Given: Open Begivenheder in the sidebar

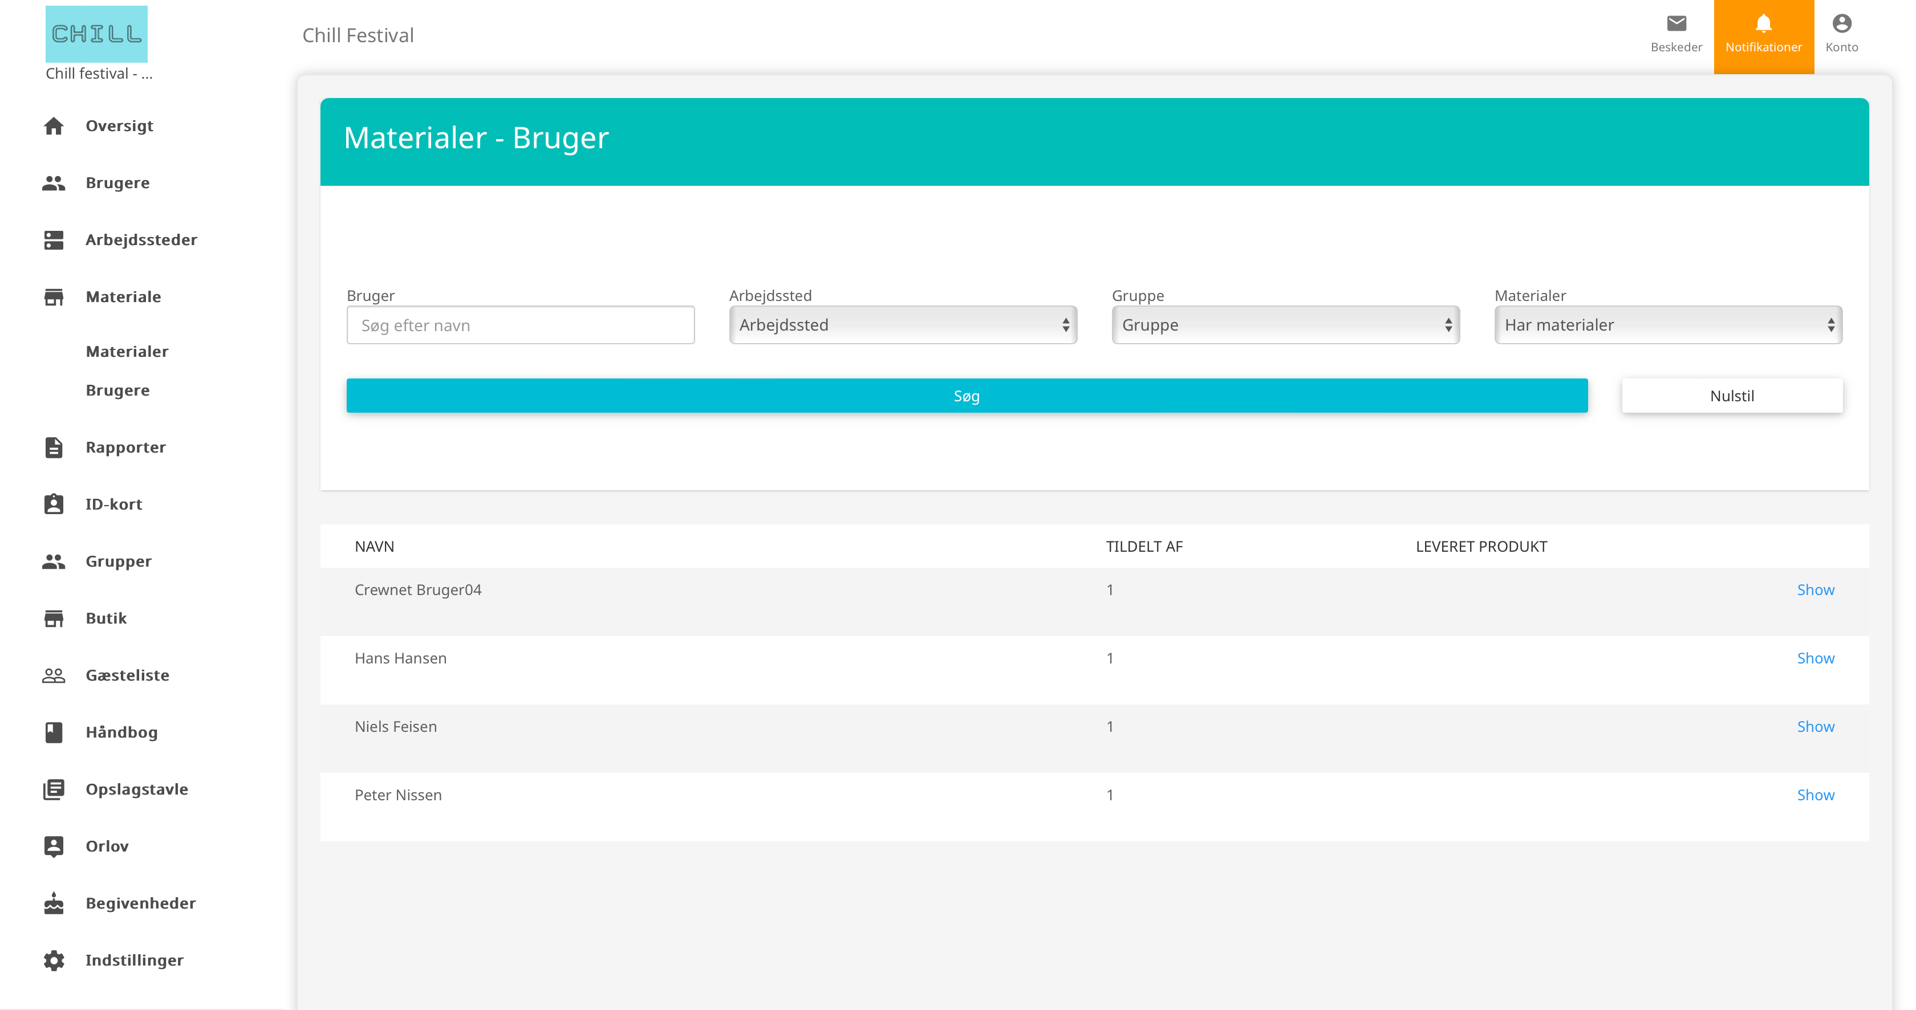Looking at the screenshot, I should [141, 903].
